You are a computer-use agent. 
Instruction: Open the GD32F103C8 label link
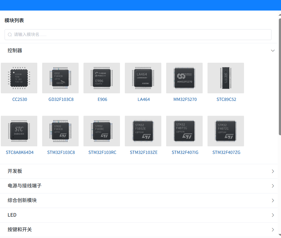pyautogui.click(x=61, y=99)
